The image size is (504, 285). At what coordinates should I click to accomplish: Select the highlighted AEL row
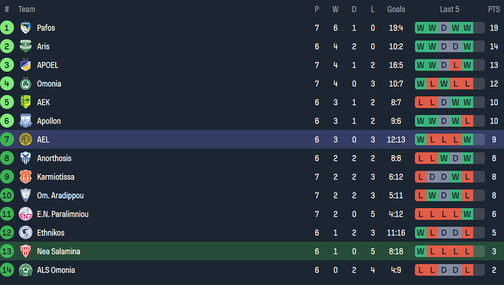click(252, 140)
